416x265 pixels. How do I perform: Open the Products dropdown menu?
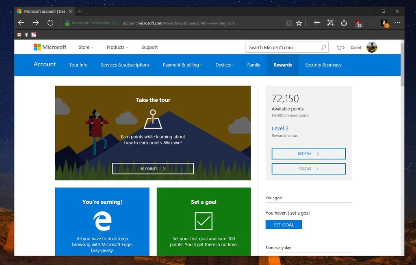117,47
